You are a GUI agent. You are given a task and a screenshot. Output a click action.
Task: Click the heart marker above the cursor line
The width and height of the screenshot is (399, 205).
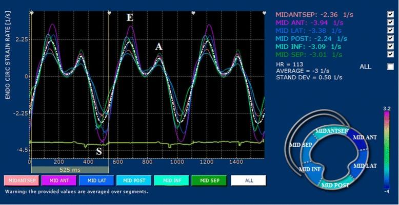click(109, 12)
